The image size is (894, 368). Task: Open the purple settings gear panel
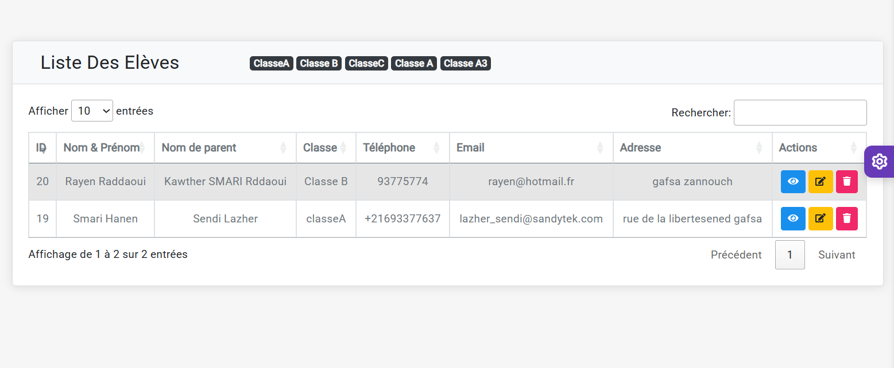879,162
